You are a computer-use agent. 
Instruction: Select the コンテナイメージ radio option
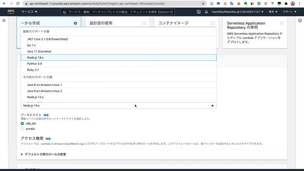pos(213,23)
